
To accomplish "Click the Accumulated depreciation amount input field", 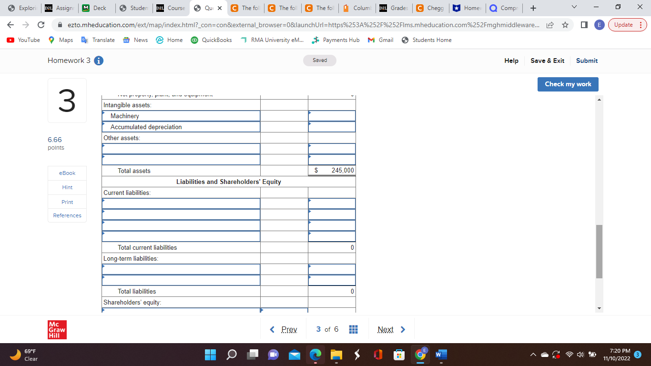I will [x=332, y=127].
